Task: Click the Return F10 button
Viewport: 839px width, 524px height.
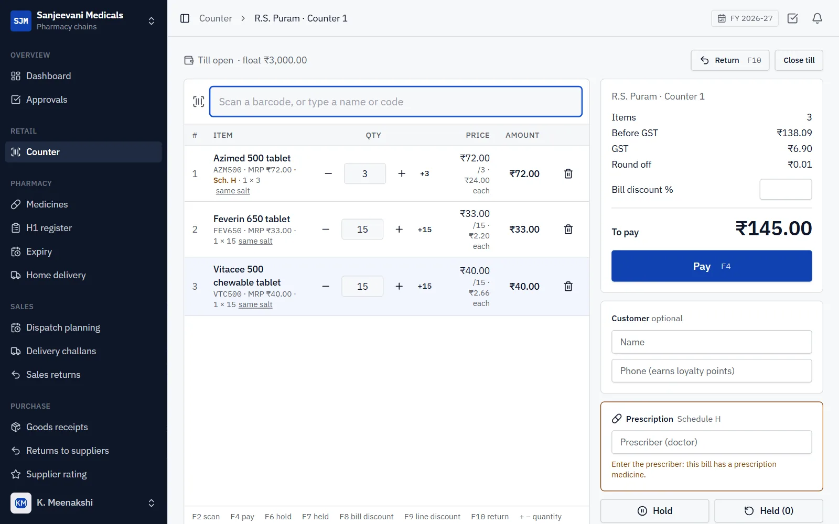Action: coord(730,60)
